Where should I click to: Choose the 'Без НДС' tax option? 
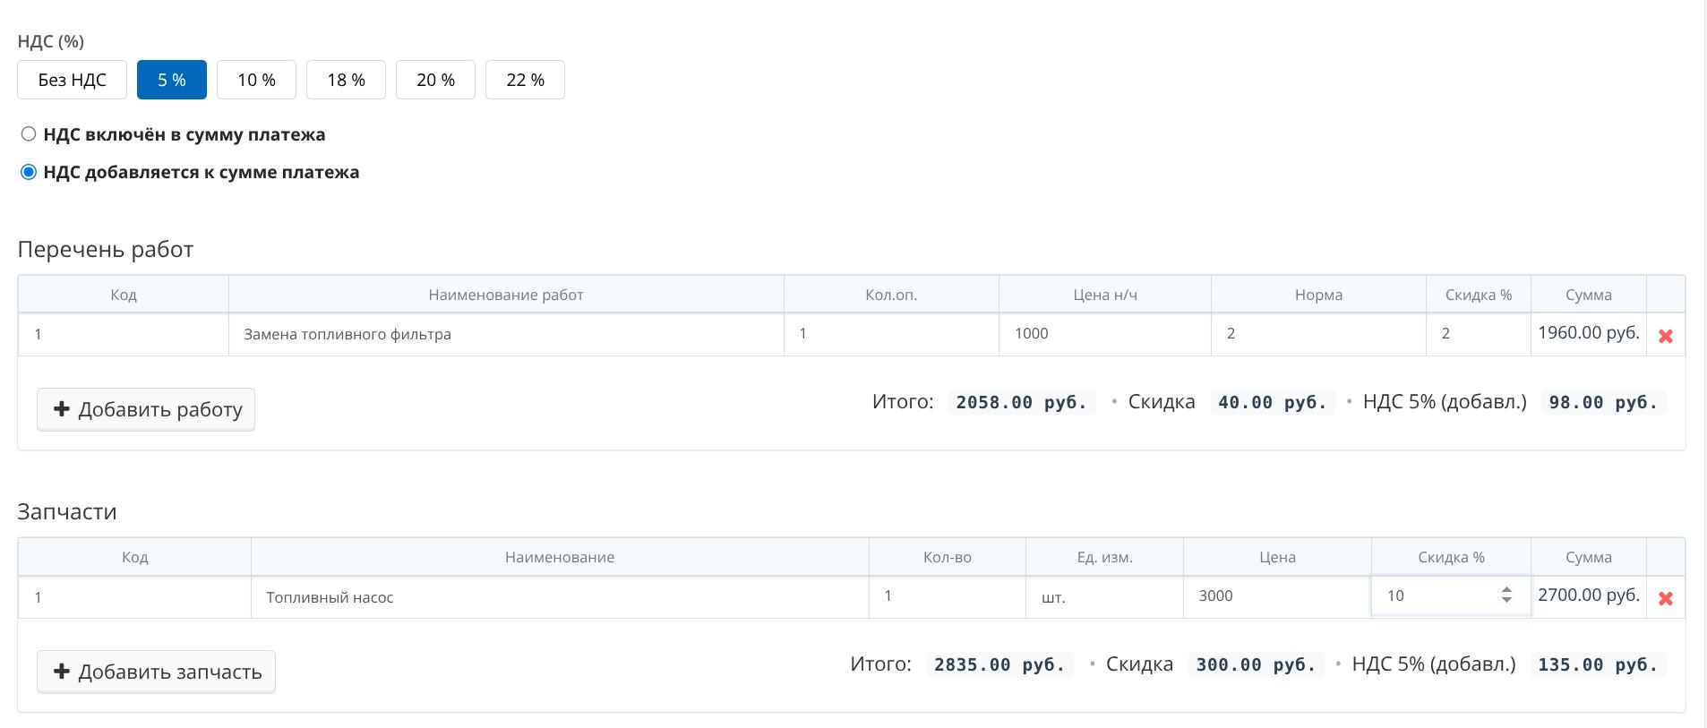pyautogui.click(x=72, y=80)
